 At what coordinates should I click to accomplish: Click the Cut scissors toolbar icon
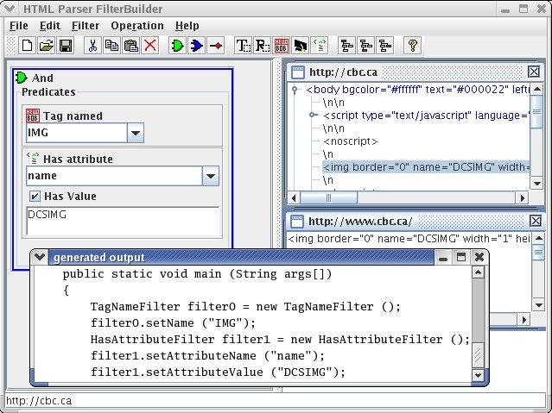[x=92, y=46]
